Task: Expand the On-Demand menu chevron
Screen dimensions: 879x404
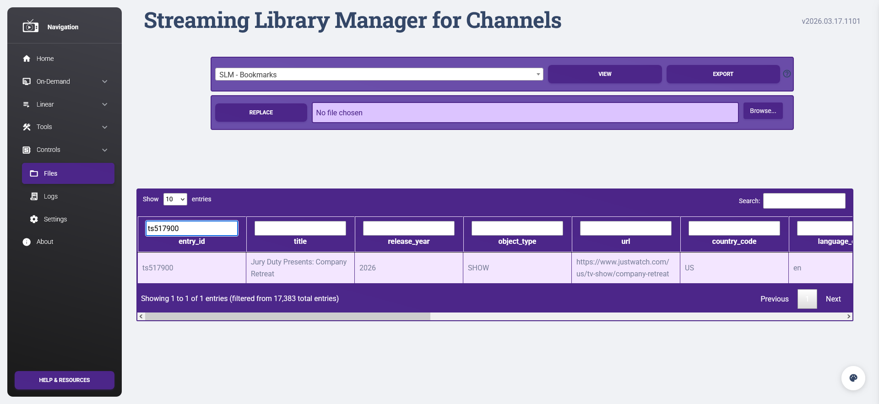Action: click(x=105, y=81)
